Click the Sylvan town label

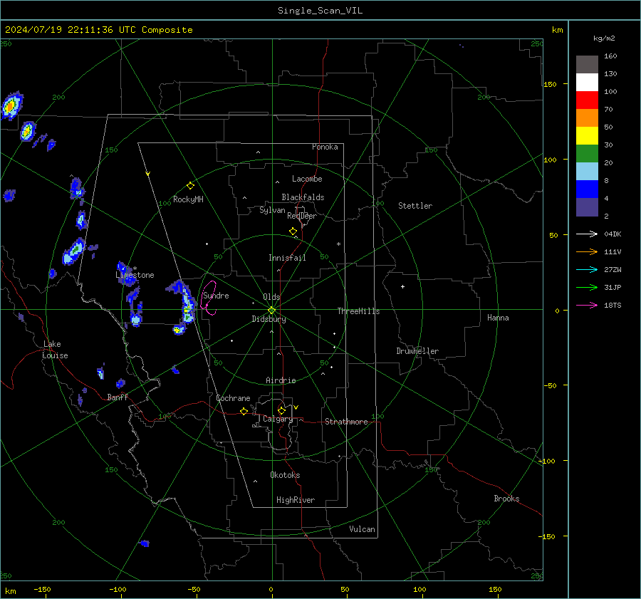[x=272, y=210]
